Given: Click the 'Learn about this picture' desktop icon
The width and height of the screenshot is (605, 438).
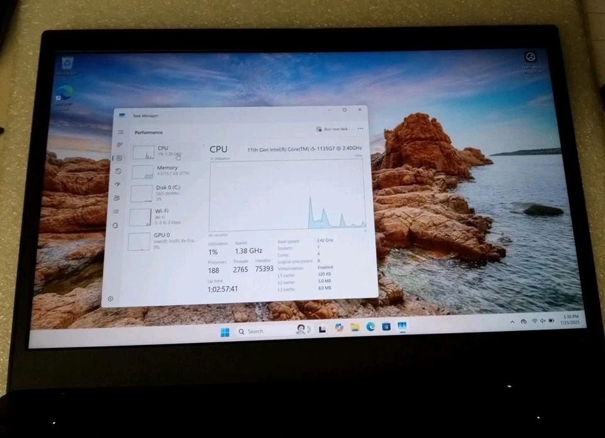Looking at the screenshot, I should pos(531,62).
